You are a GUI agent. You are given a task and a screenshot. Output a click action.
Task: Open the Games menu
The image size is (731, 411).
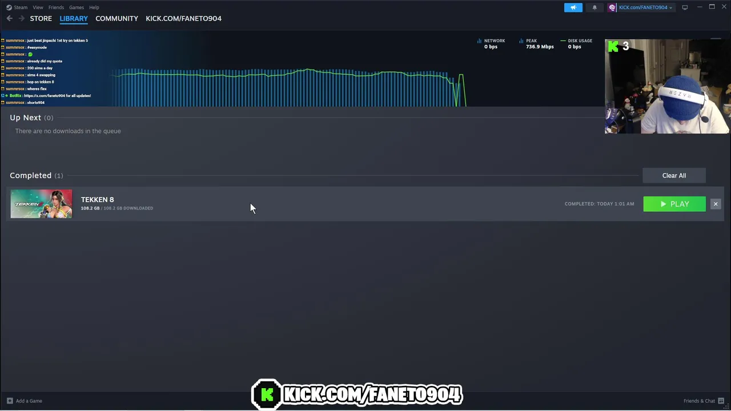(76, 7)
